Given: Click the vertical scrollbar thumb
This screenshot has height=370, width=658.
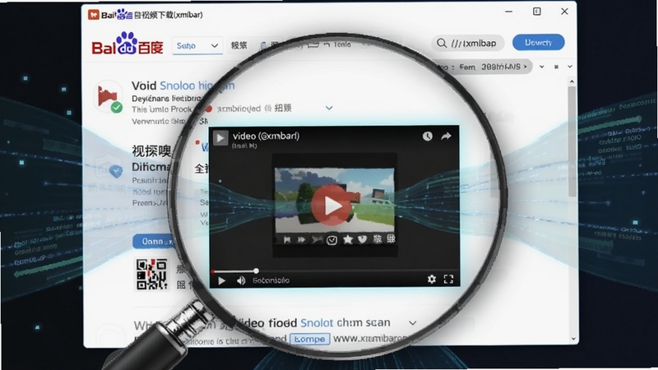Looking at the screenshot, I should 572,141.
